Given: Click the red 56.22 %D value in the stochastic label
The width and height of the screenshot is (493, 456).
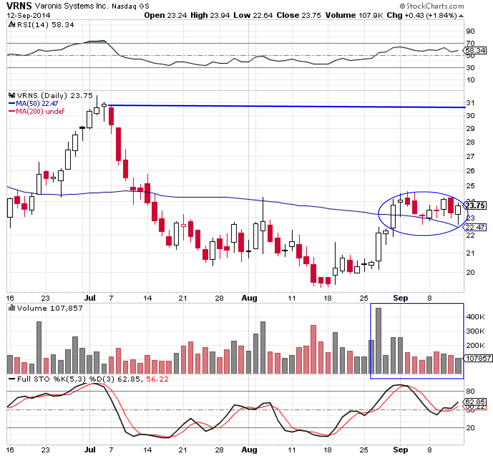Looking at the screenshot, I should 157,379.
